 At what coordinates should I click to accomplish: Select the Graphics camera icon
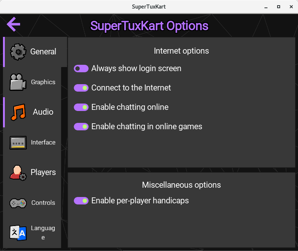18,82
